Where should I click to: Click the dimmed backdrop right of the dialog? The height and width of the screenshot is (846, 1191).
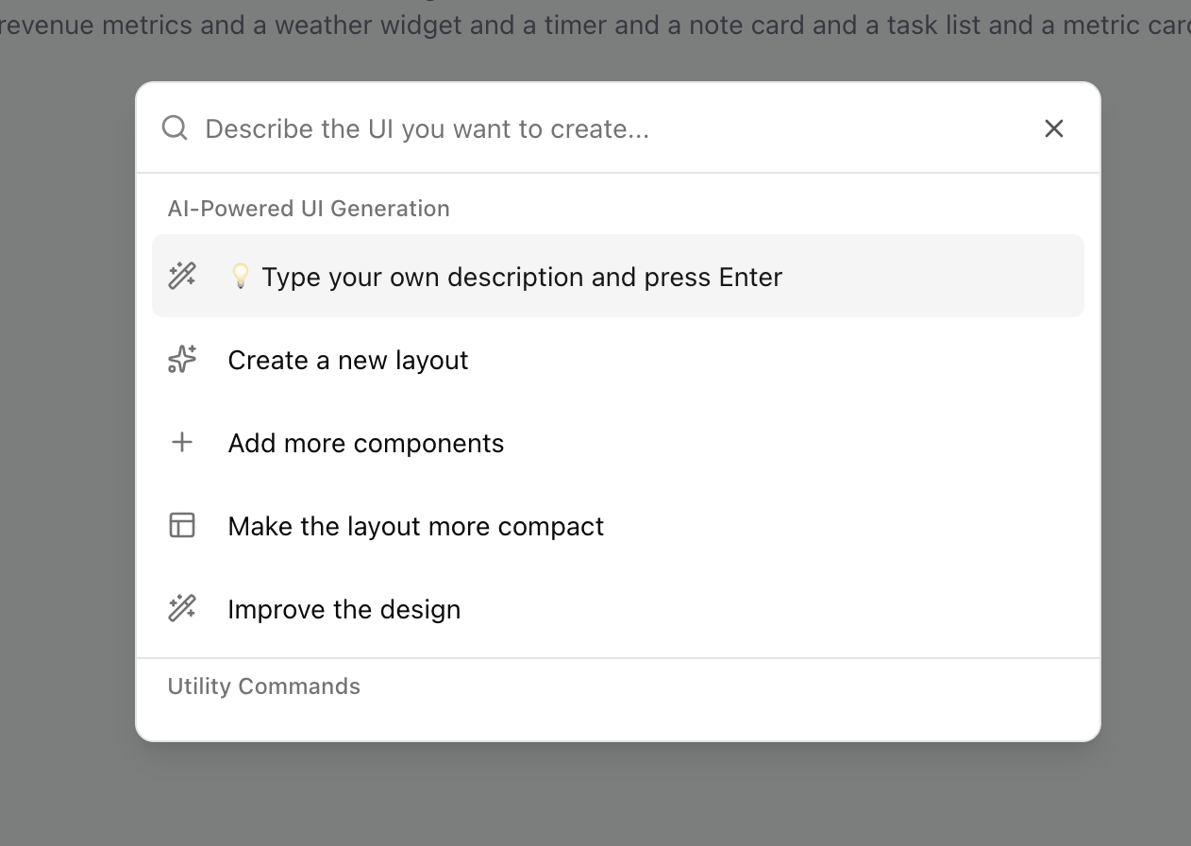tap(1147, 425)
